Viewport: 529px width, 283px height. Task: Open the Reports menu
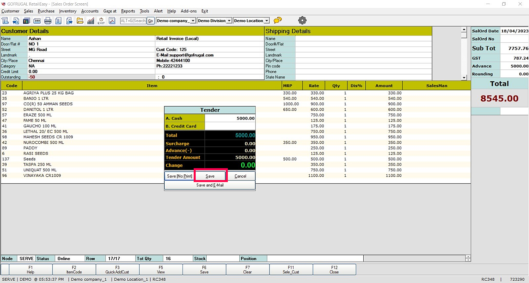[x=128, y=11]
